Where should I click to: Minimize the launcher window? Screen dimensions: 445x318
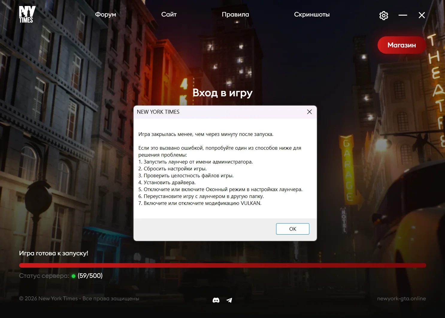403,15
